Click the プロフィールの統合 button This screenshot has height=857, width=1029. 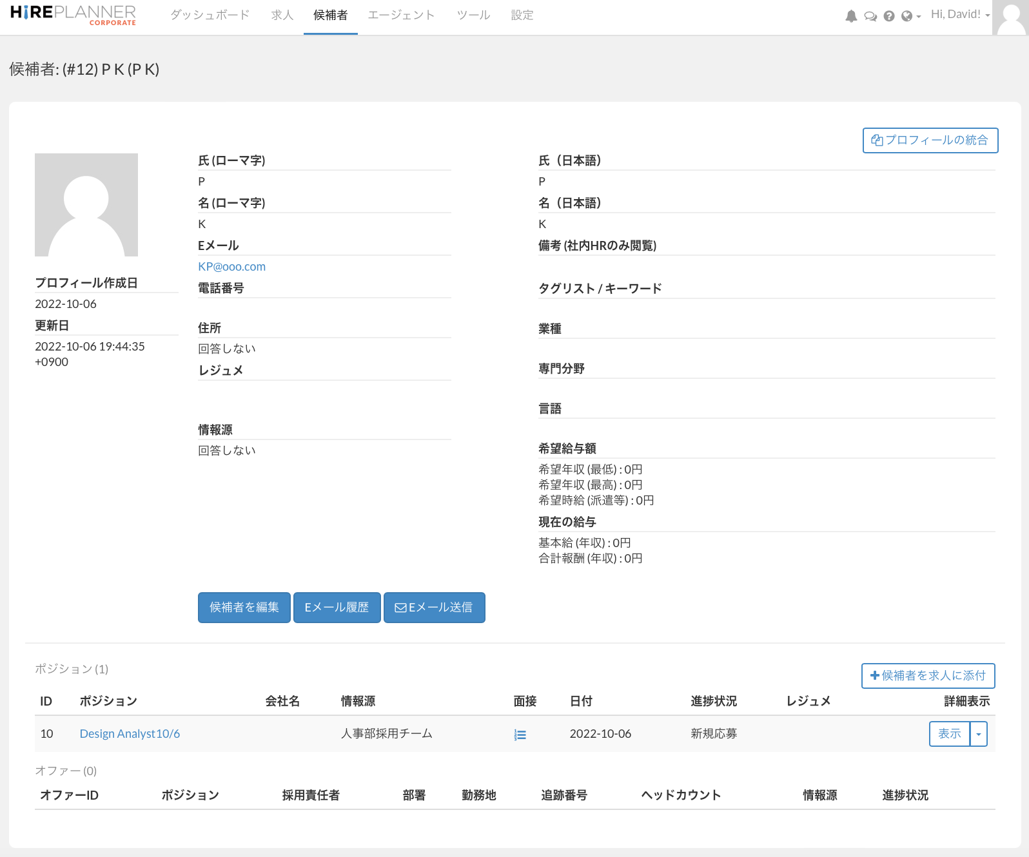point(930,140)
